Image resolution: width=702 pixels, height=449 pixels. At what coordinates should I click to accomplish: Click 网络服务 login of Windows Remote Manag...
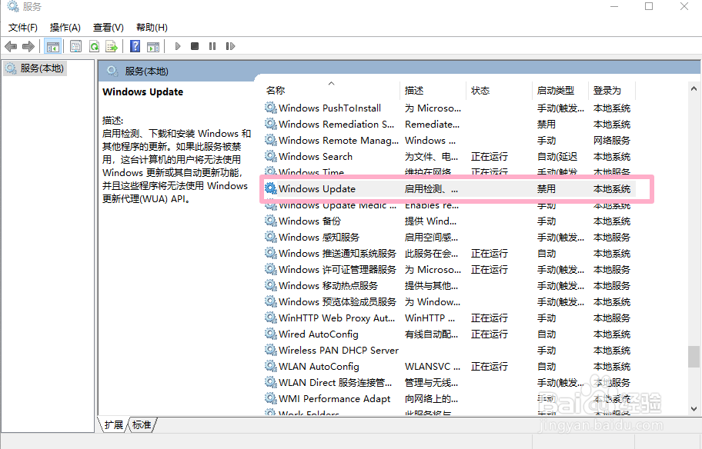(x=612, y=141)
